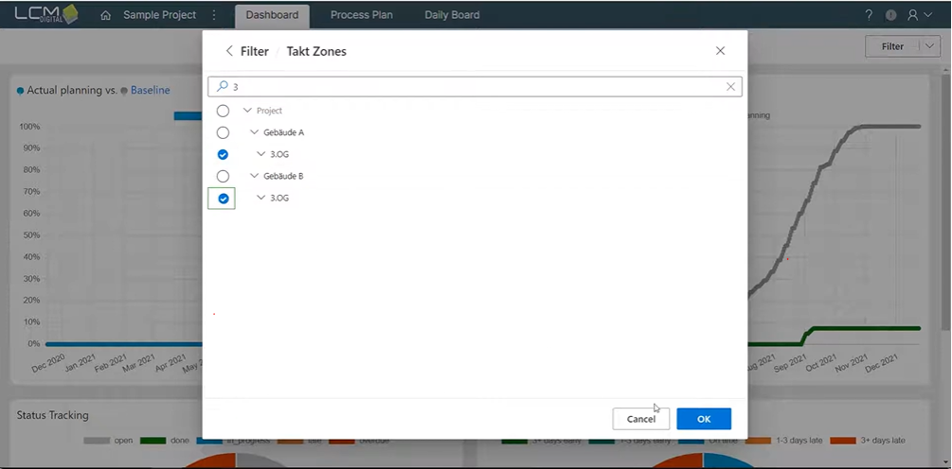Screen dimensions: 952x469
Task: Open the three-dot project menu
Action: pyautogui.click(x=214, y=15)
